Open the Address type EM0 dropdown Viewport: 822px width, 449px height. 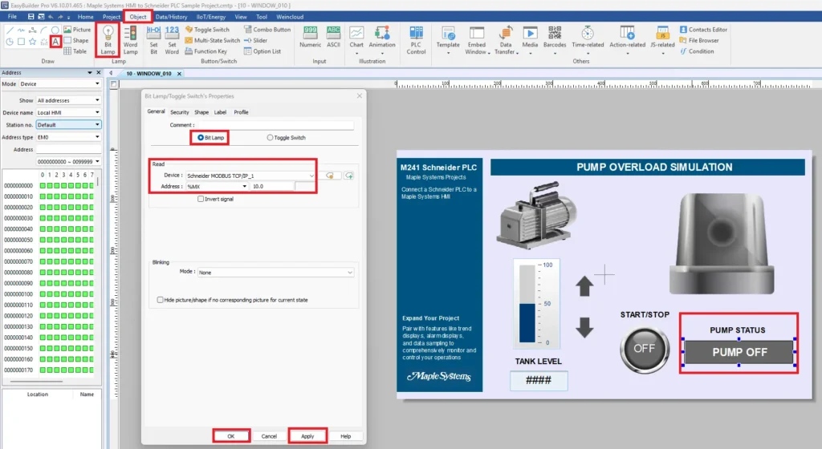point(68,137)
